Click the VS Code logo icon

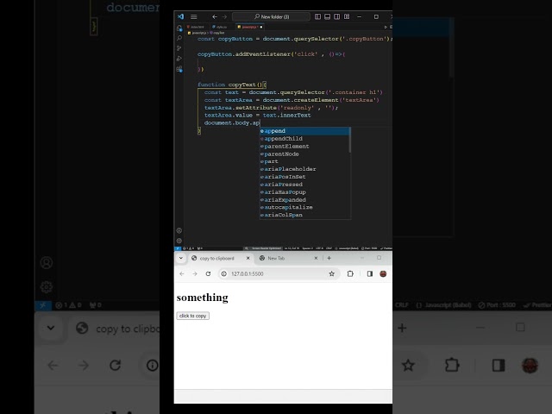[180, 16]
